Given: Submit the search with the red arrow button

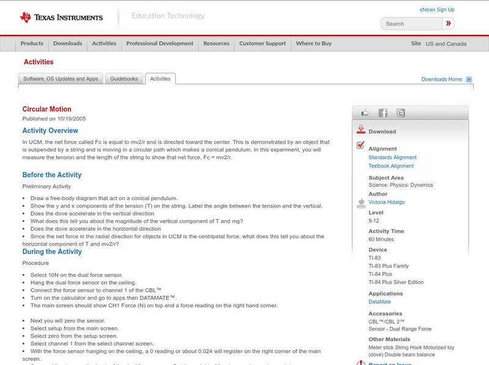Looking at the screenshot, I should (449, 23).
